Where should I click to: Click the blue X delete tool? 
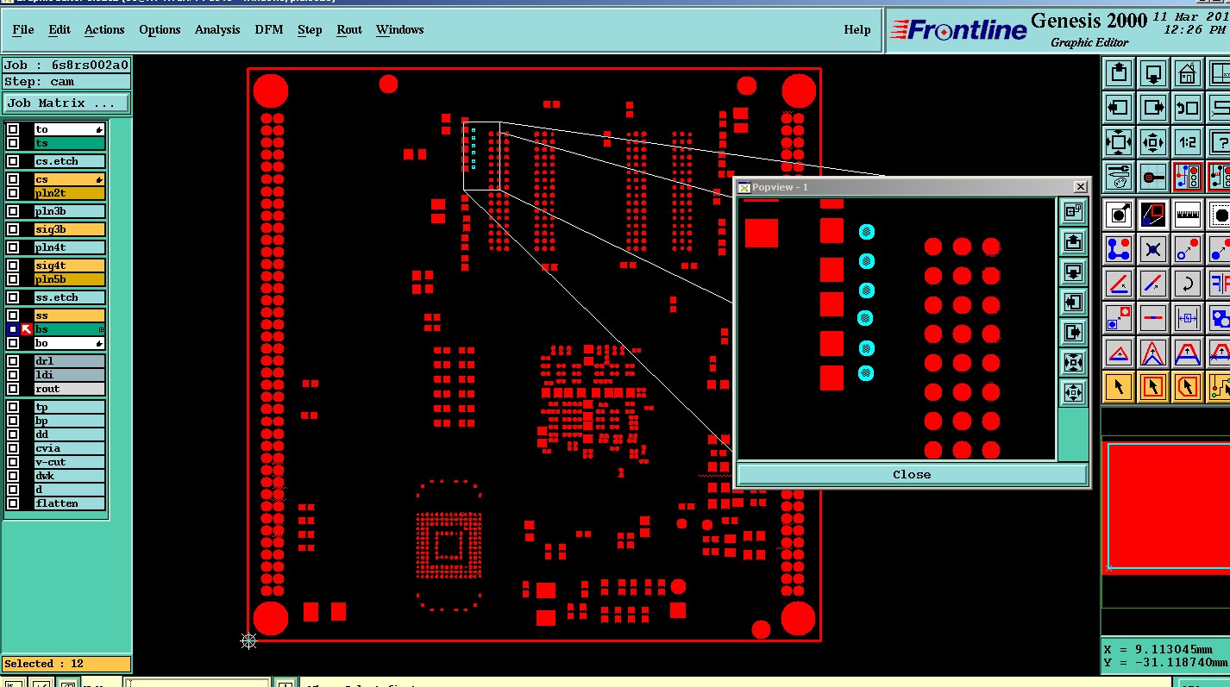point(1153,248)
